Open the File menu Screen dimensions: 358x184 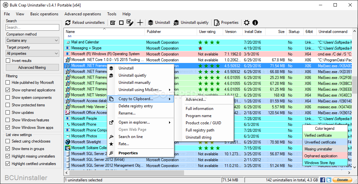(x=7, y=14)
